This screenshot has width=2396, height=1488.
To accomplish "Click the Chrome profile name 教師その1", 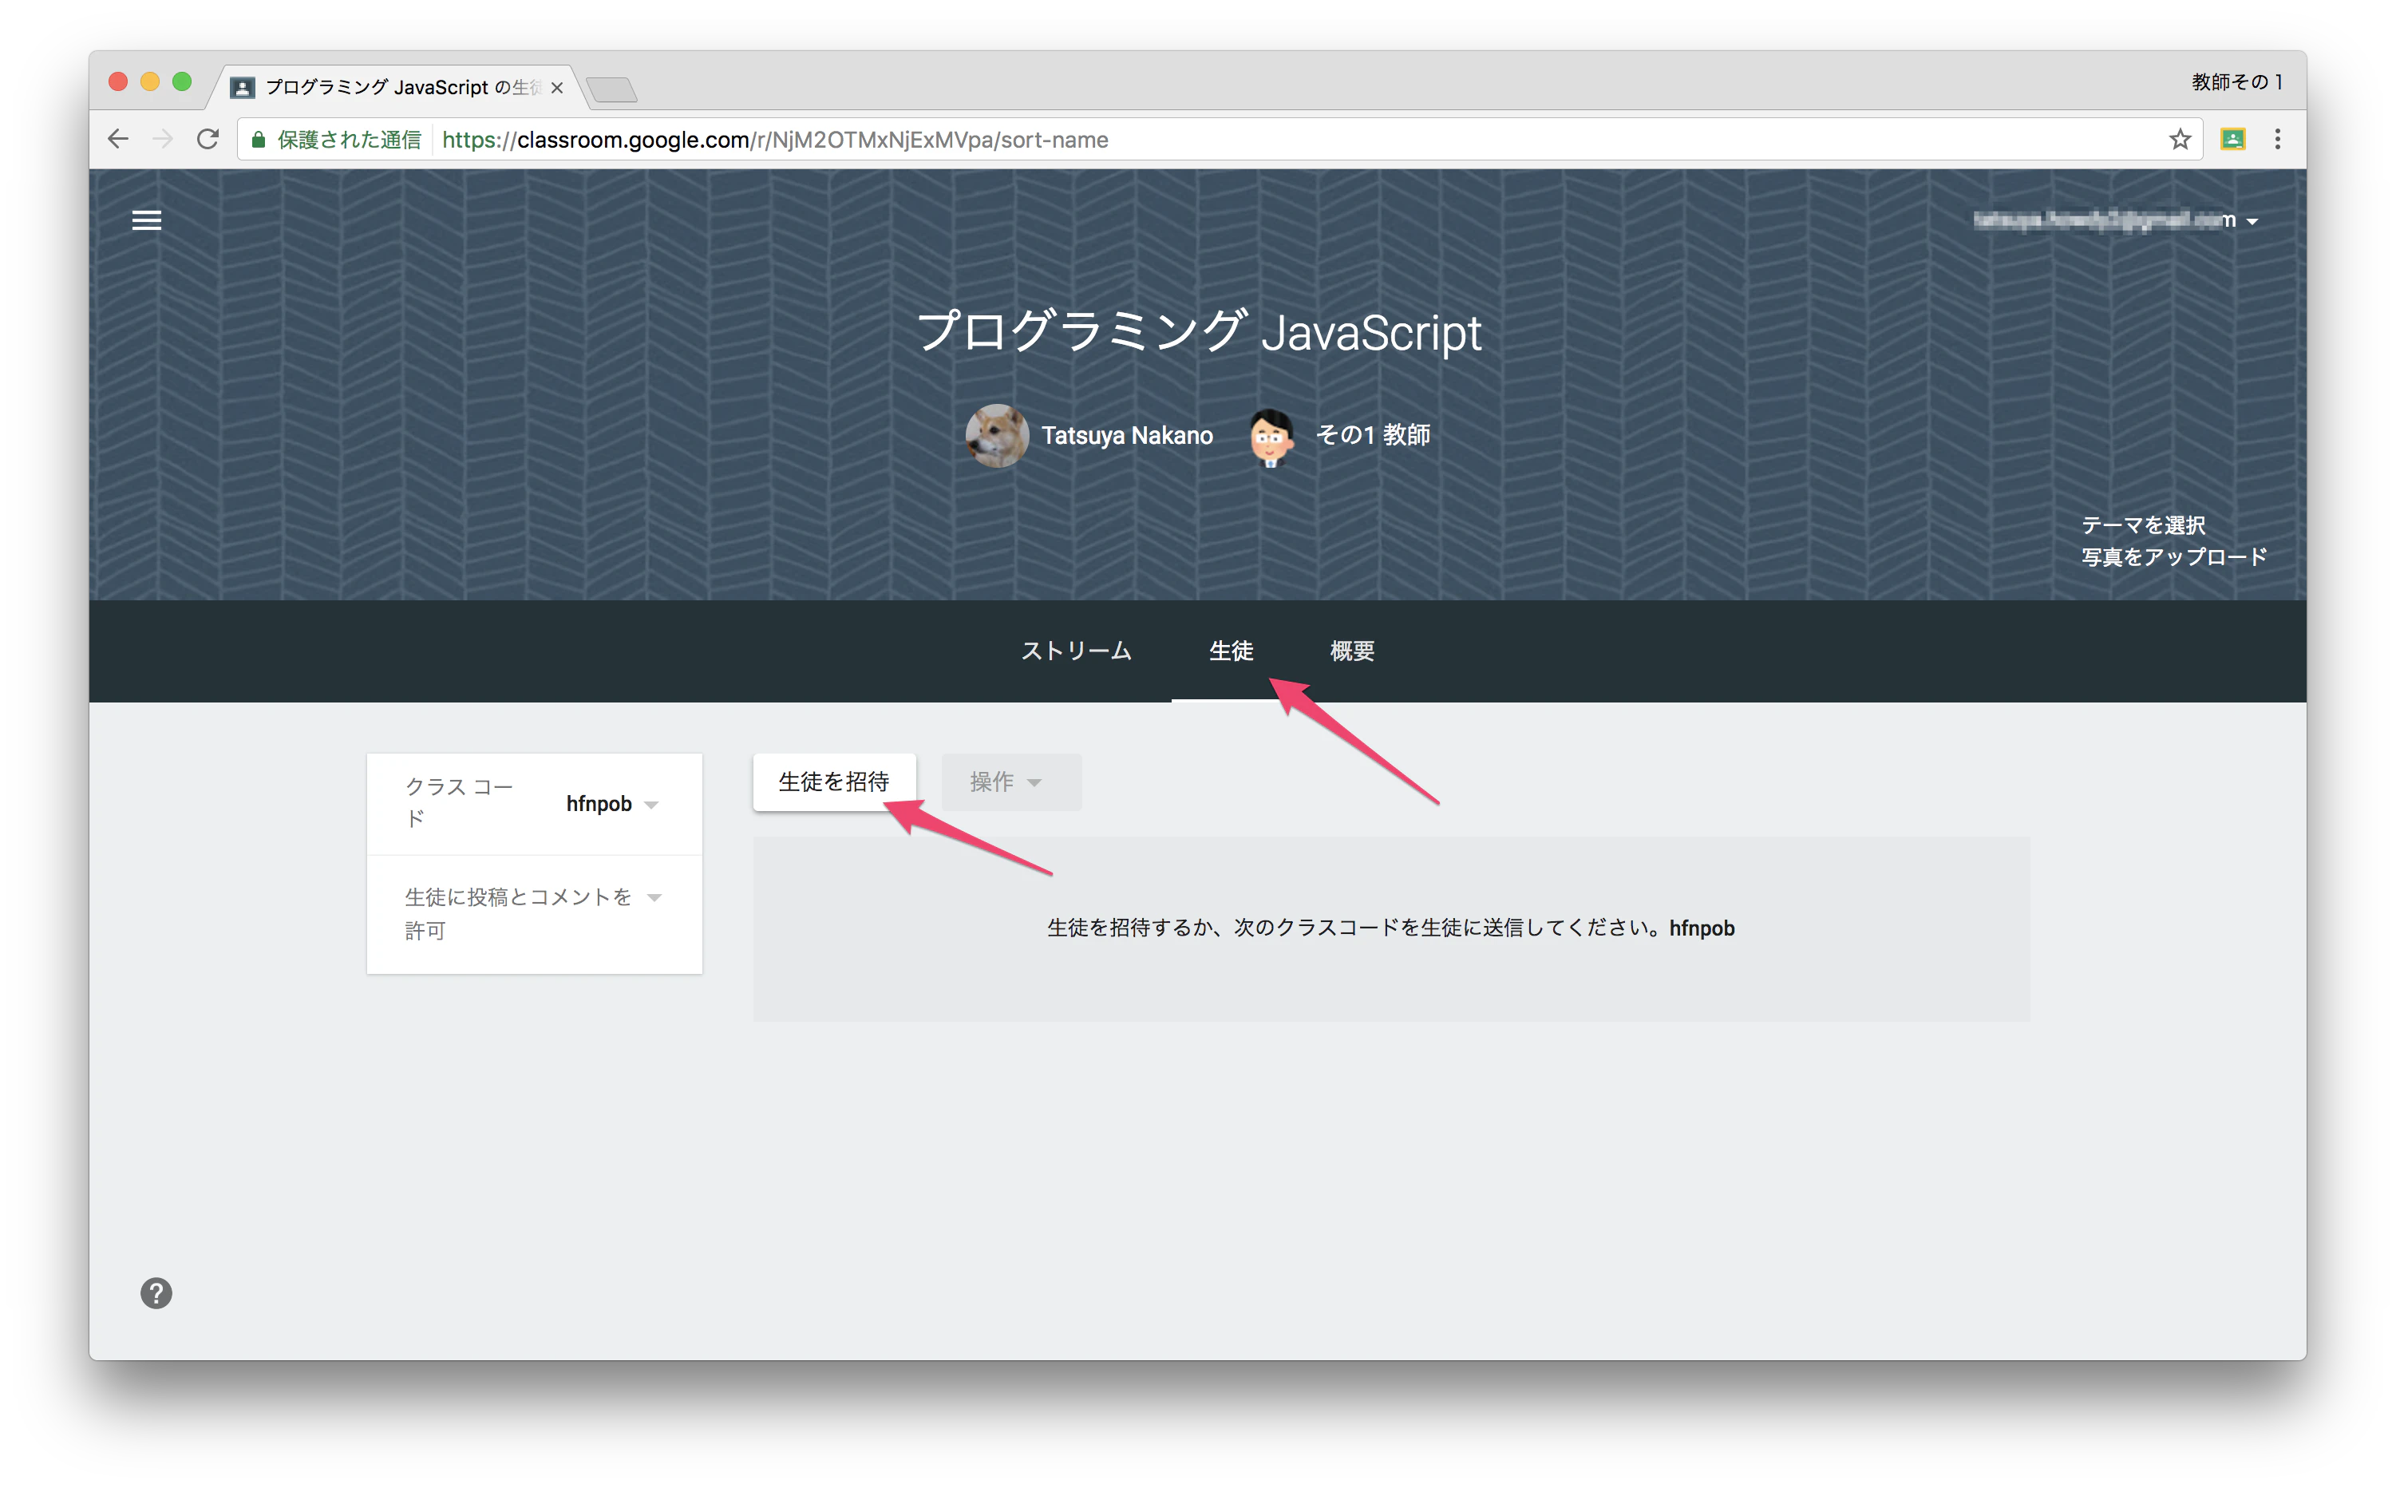I will (2236, 81).
